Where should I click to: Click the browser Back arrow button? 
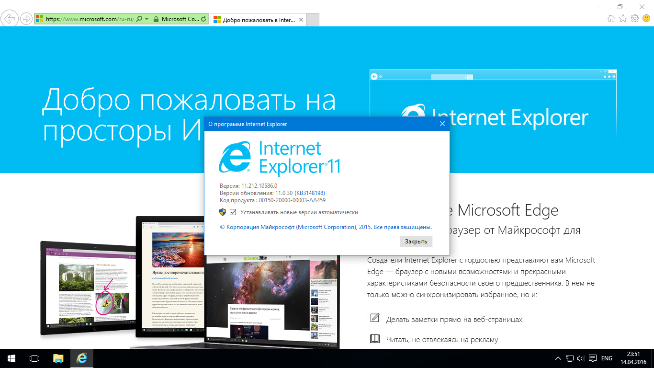(10, 19)
